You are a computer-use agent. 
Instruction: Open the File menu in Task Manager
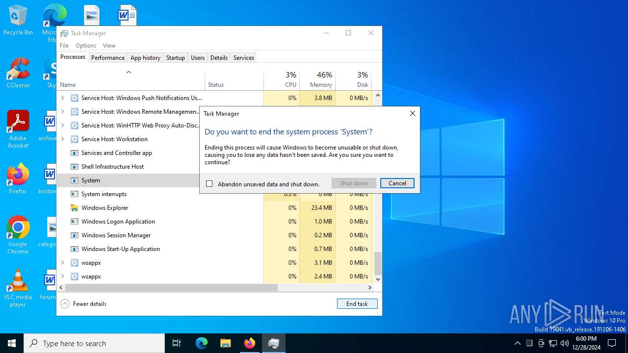point(64,46)
